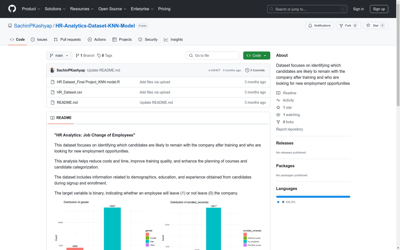The width and height of the screenshot is (400, 250).
Task: Click the watching eye icon
Action: coord(278,115)
